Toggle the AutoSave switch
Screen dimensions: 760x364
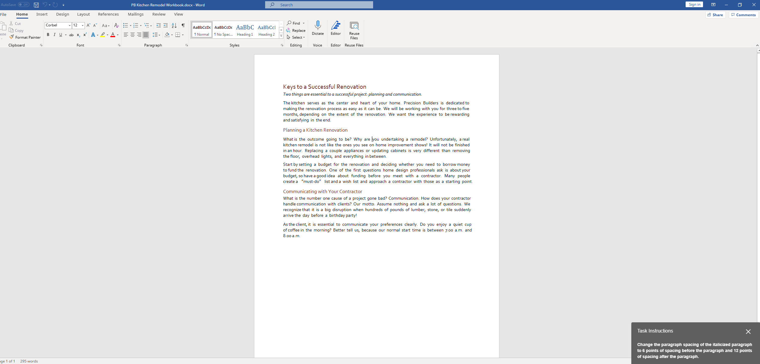coord(23,4)
